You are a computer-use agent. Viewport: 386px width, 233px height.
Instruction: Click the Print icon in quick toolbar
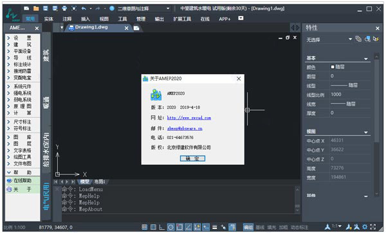click(64, 8)
